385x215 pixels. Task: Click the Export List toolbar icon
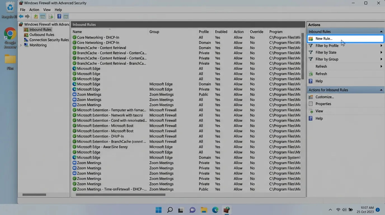pyautogui.click(x=51, y=17)
